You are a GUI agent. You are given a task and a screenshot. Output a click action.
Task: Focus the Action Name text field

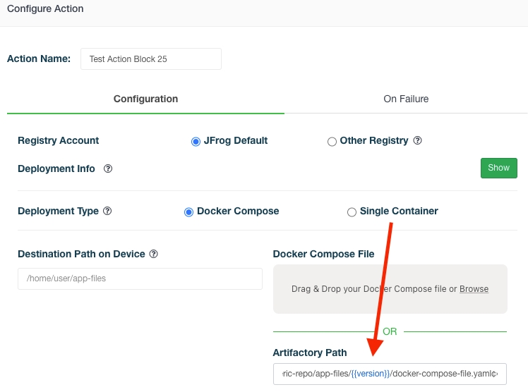point(151,59)
